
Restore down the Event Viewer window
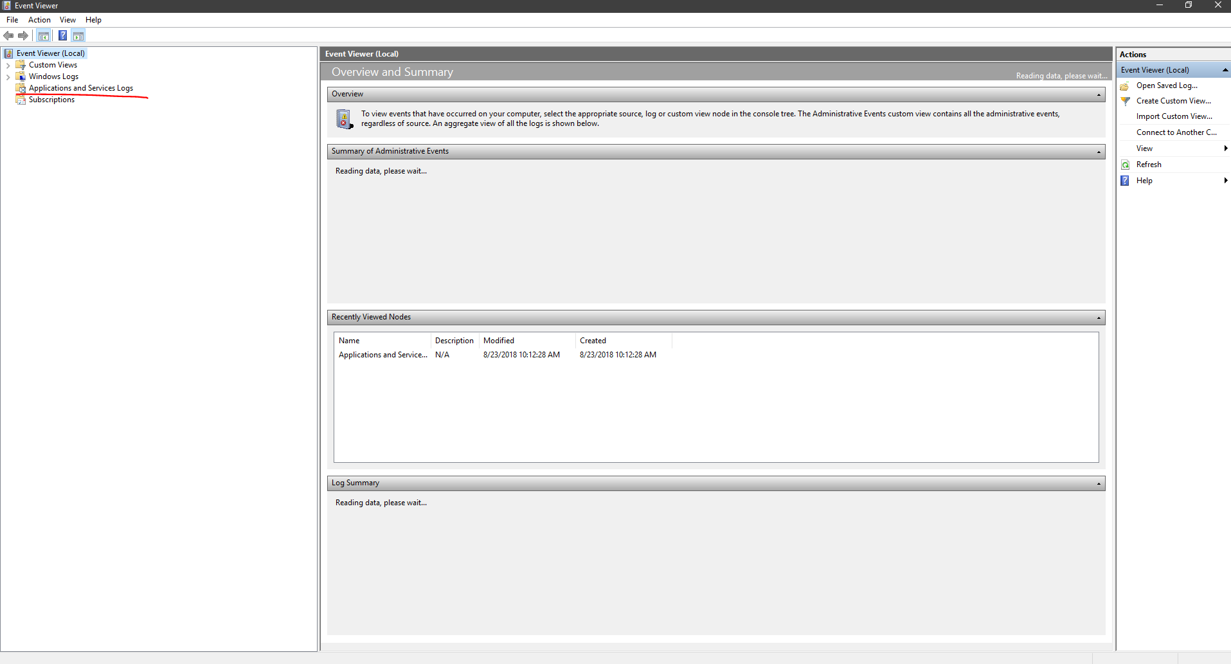click(x=1189, y=5)
